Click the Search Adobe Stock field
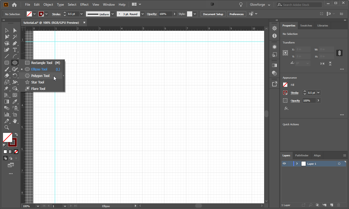This screenshot has width=349, height=209. tap(299, 5)
